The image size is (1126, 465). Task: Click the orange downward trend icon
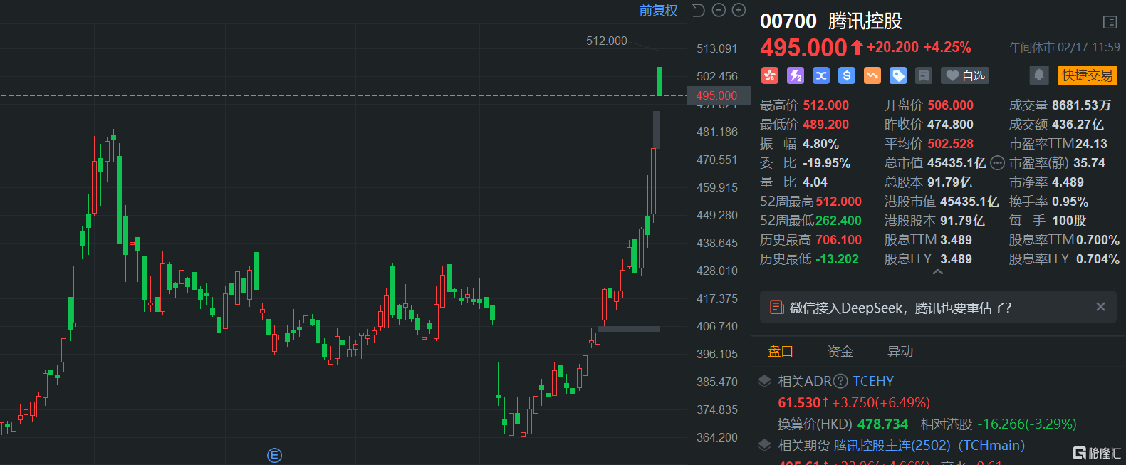click(872, 75)
